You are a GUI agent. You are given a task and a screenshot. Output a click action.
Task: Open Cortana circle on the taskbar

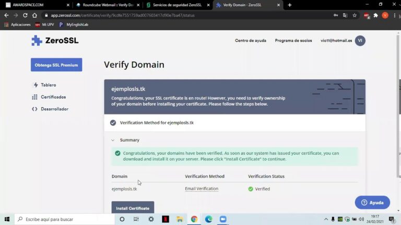click(x=122, y=219)
